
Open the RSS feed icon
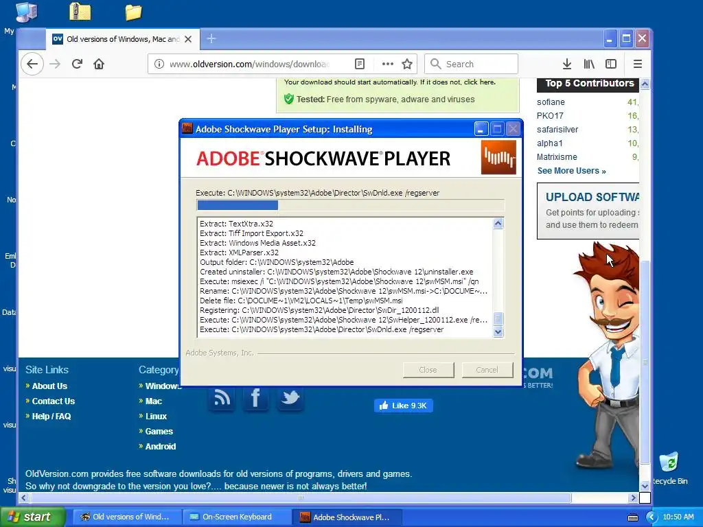point(222,399)
